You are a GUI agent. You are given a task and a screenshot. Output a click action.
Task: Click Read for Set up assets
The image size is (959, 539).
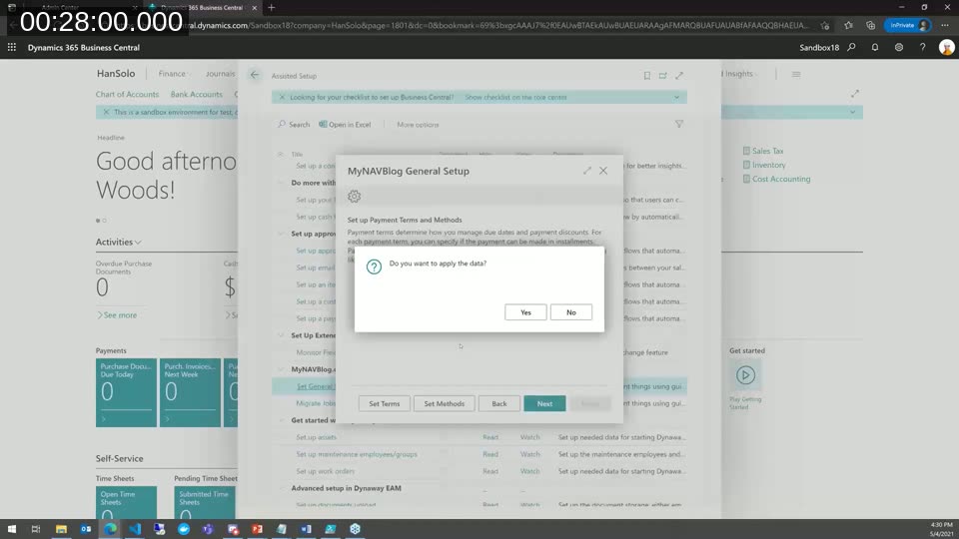click(x=489, y=437)
